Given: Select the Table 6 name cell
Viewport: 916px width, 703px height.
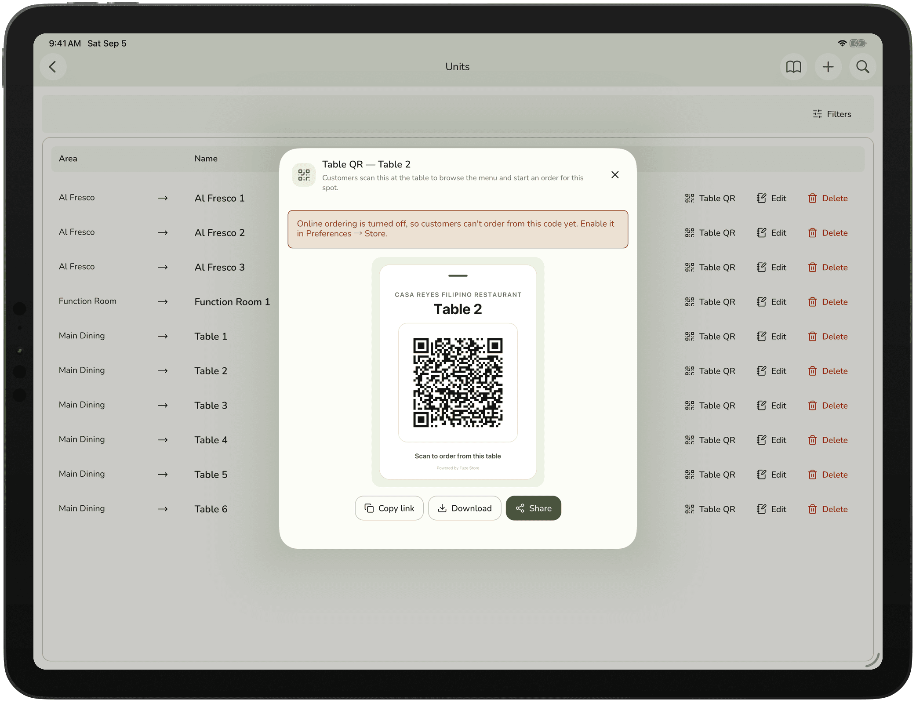Looking at the screenshot, I should pos(211,509).
